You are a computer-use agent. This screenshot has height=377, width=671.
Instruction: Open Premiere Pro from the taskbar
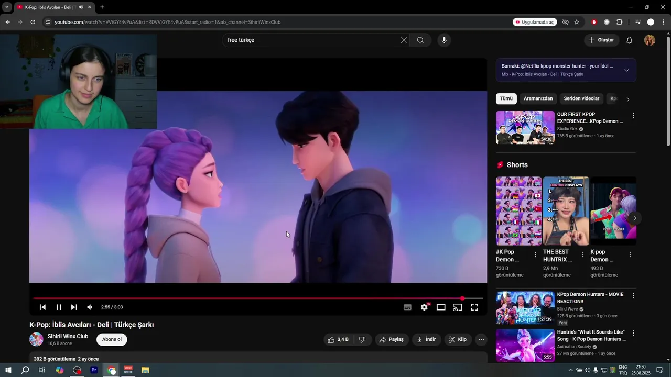pos(94,370)
